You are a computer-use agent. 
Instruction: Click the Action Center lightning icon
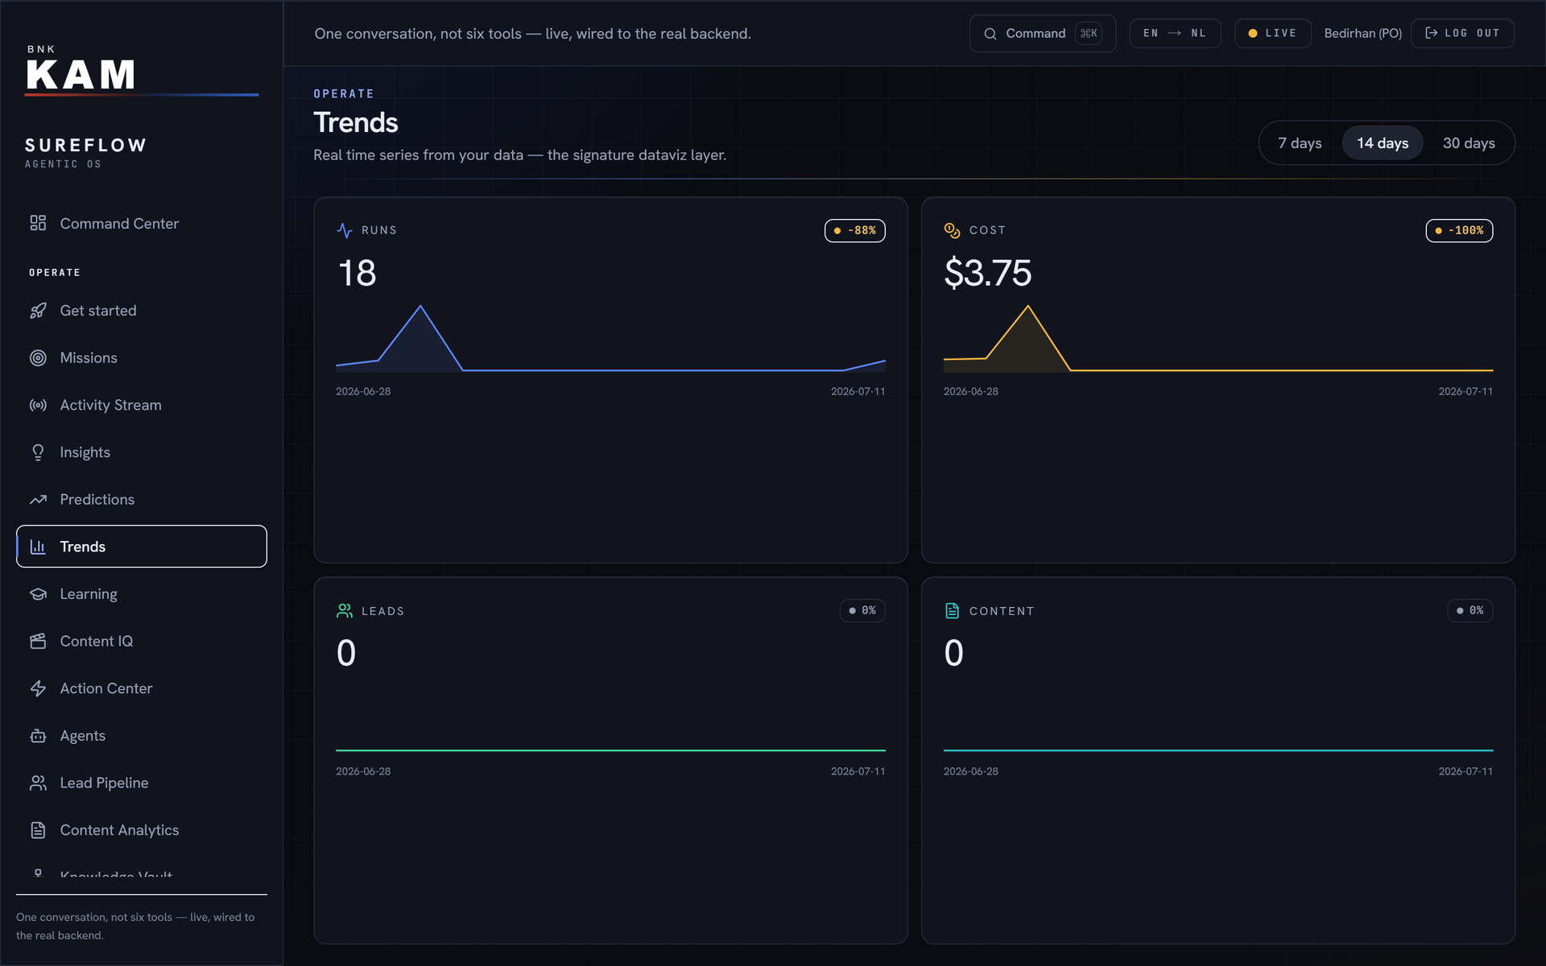pos(38,688)
